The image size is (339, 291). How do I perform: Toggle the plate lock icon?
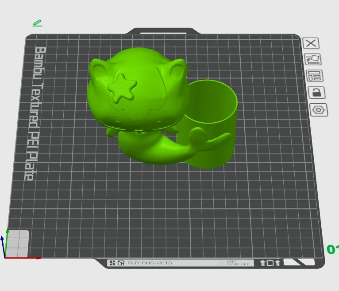pyautogui.click(x=316, y=93)
